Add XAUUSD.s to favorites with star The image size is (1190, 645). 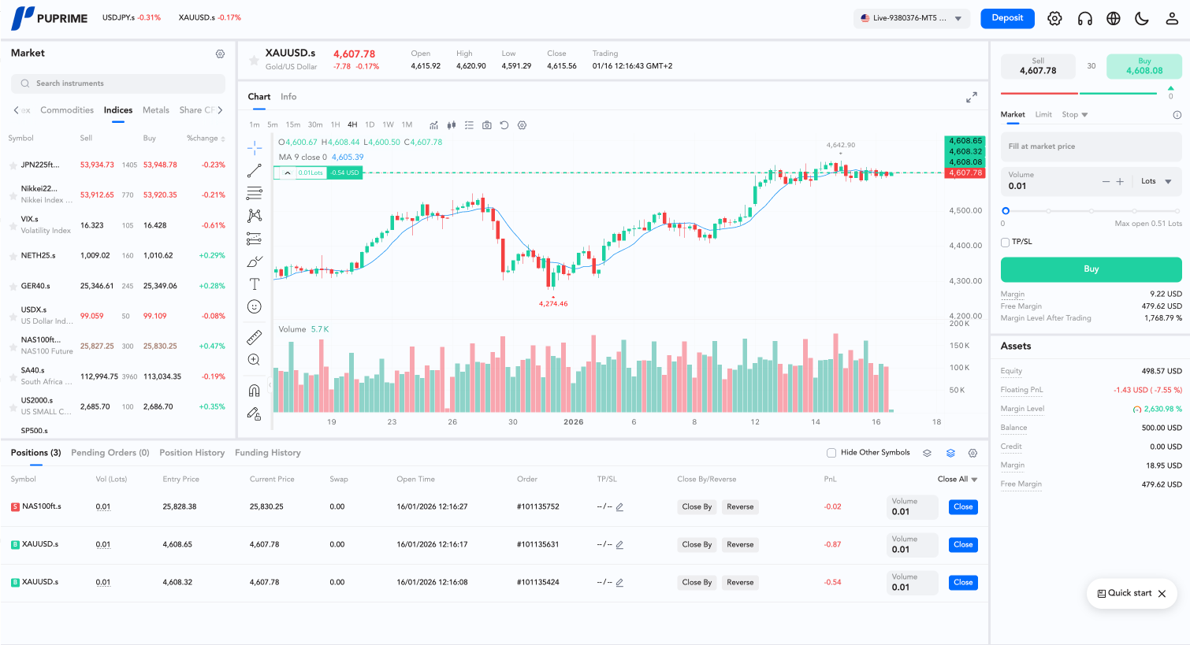pos(254,60)
